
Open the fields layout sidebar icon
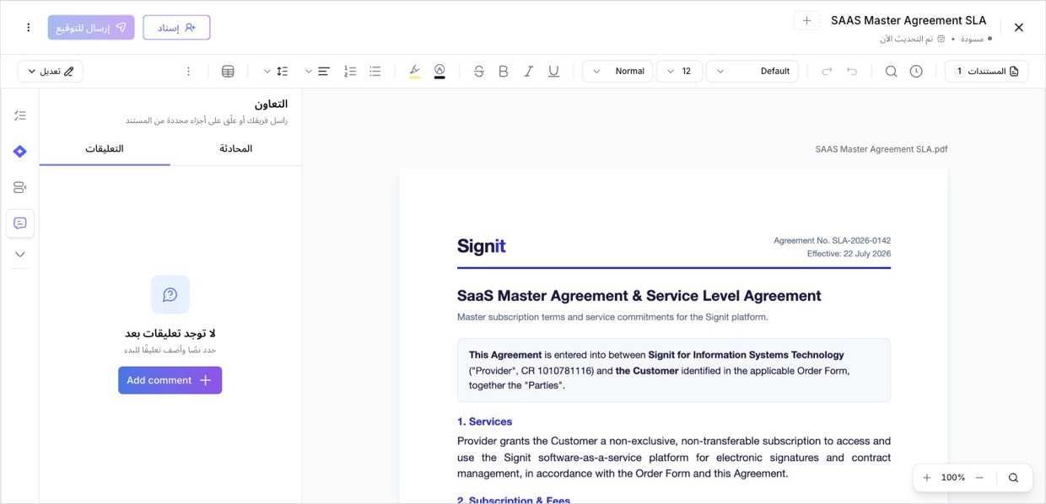pos(20,187)
